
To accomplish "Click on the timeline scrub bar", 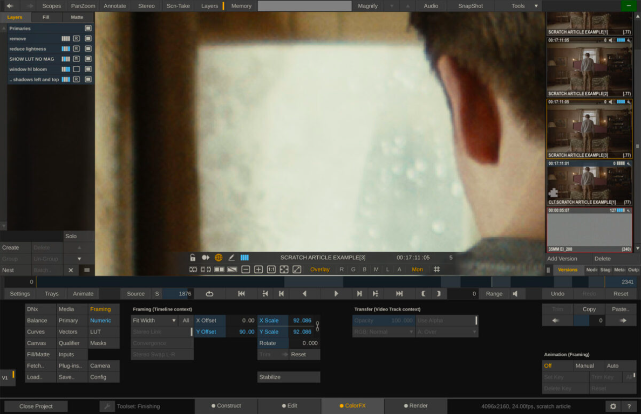I will coord(320,282).
